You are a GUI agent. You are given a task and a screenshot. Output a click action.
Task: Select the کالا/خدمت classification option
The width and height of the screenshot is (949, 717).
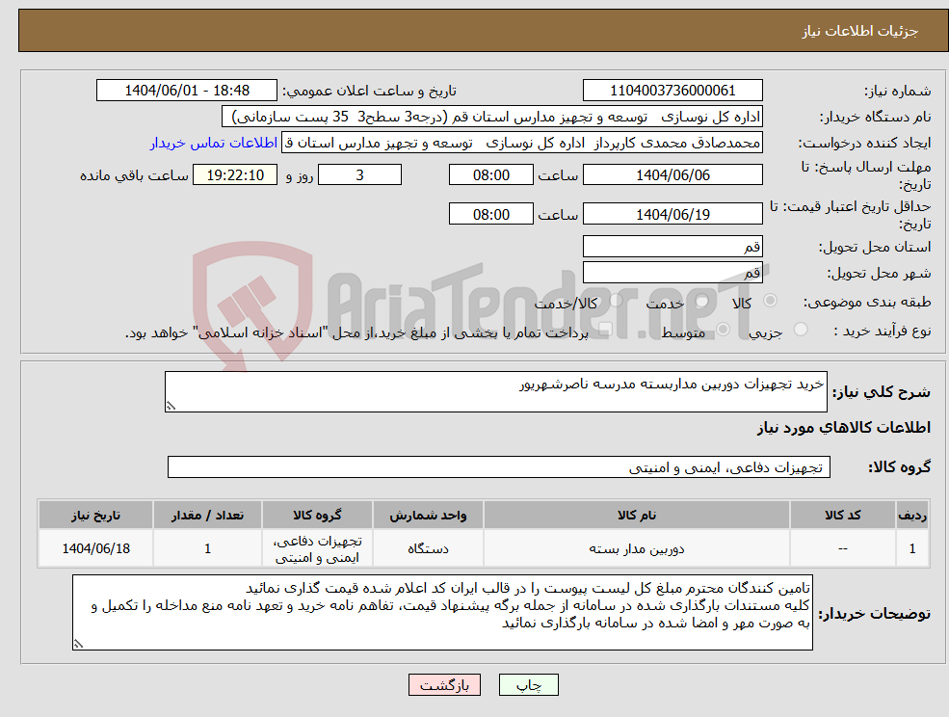tap(618, 301)
